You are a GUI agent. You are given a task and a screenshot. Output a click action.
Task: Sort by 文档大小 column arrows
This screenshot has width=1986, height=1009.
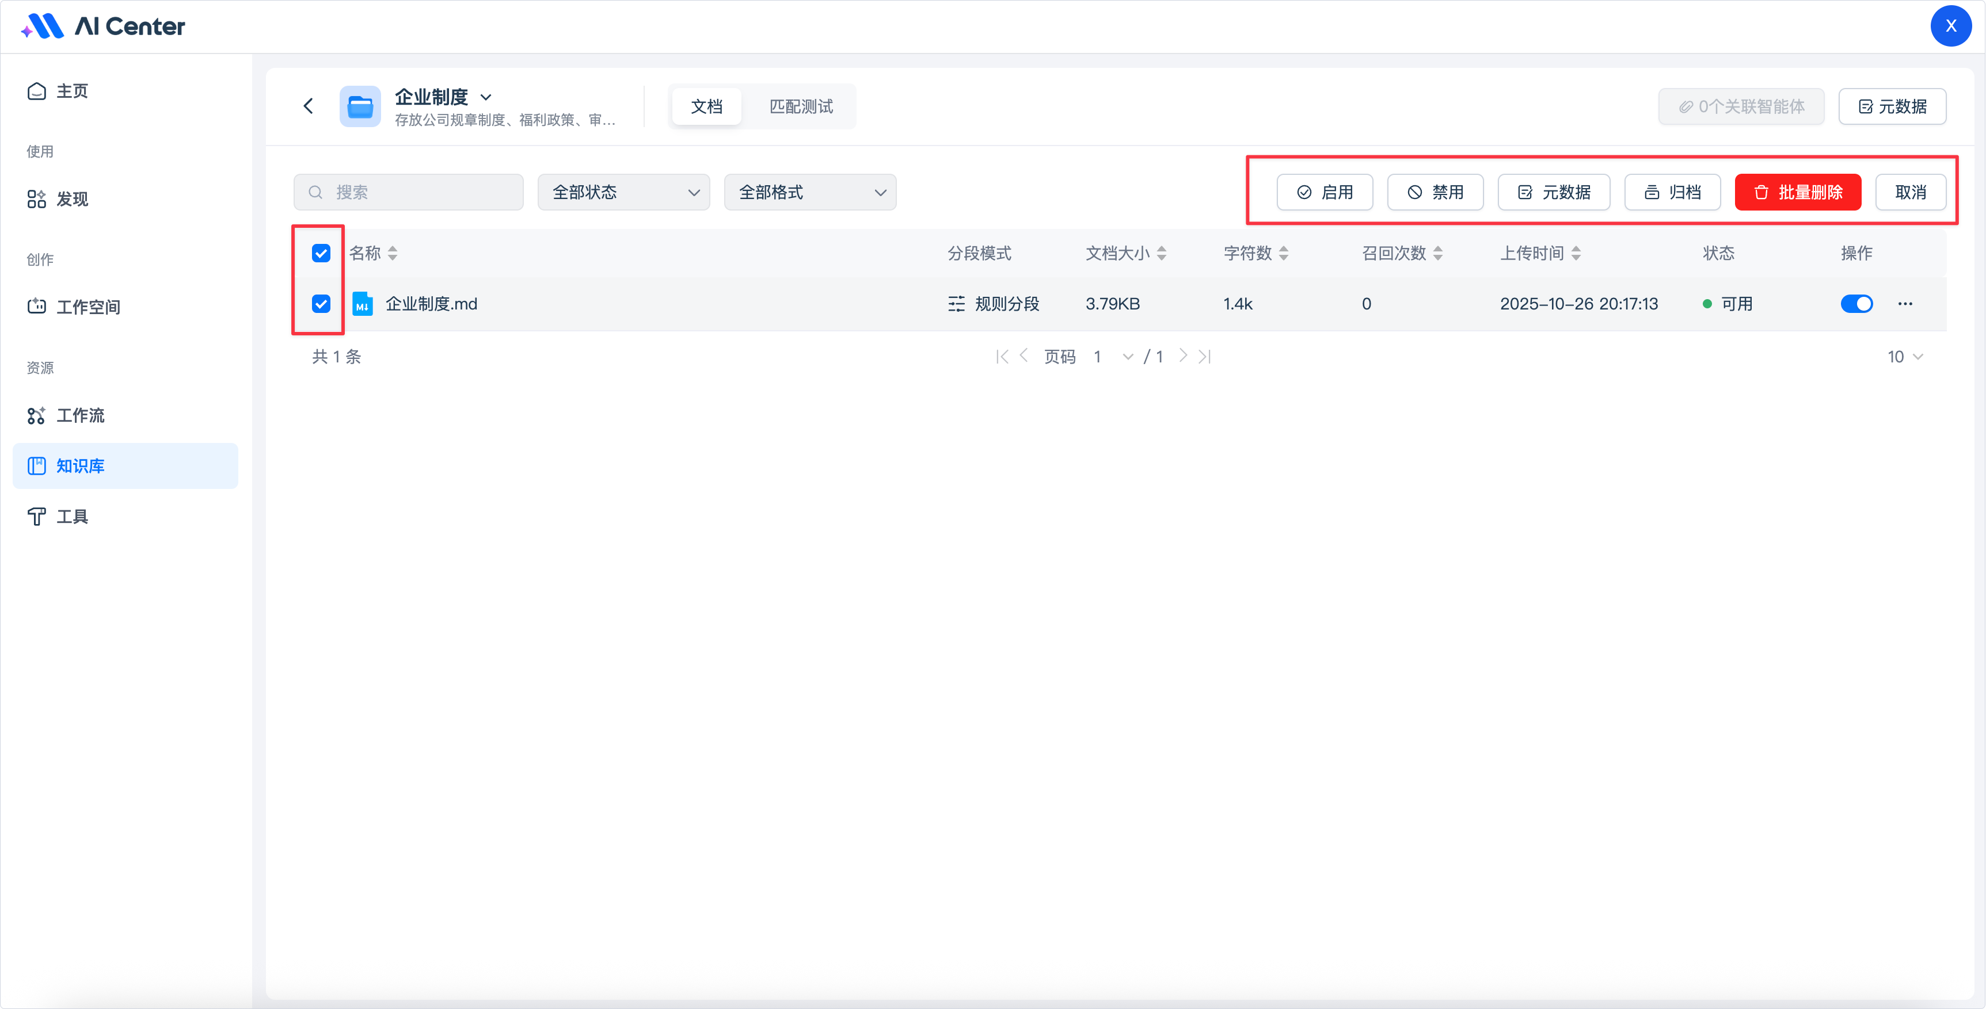coord(1161,253)
